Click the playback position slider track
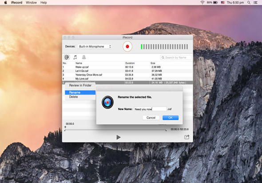The width and height of the screenshot is (262, 183). pos(115,130)
